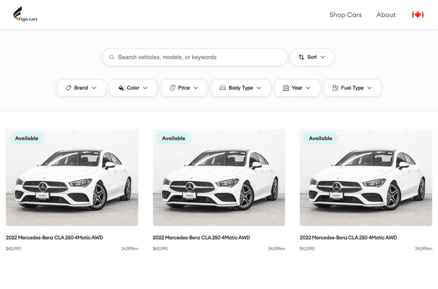438x289 pixels.
Task: Click the third listing's Mercedes-Benz CLA 250 title
Action: (349, 237)
